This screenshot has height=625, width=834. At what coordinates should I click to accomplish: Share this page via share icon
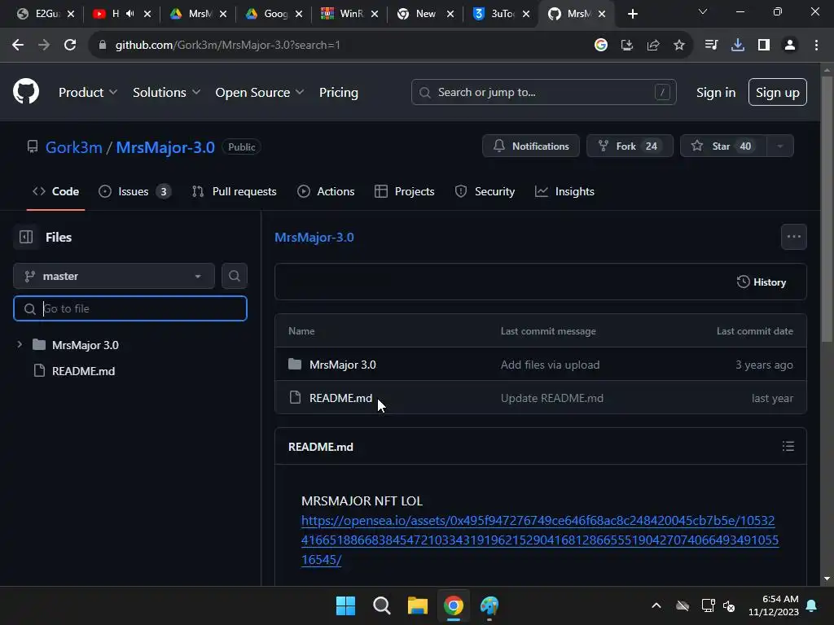click(652, 46)
